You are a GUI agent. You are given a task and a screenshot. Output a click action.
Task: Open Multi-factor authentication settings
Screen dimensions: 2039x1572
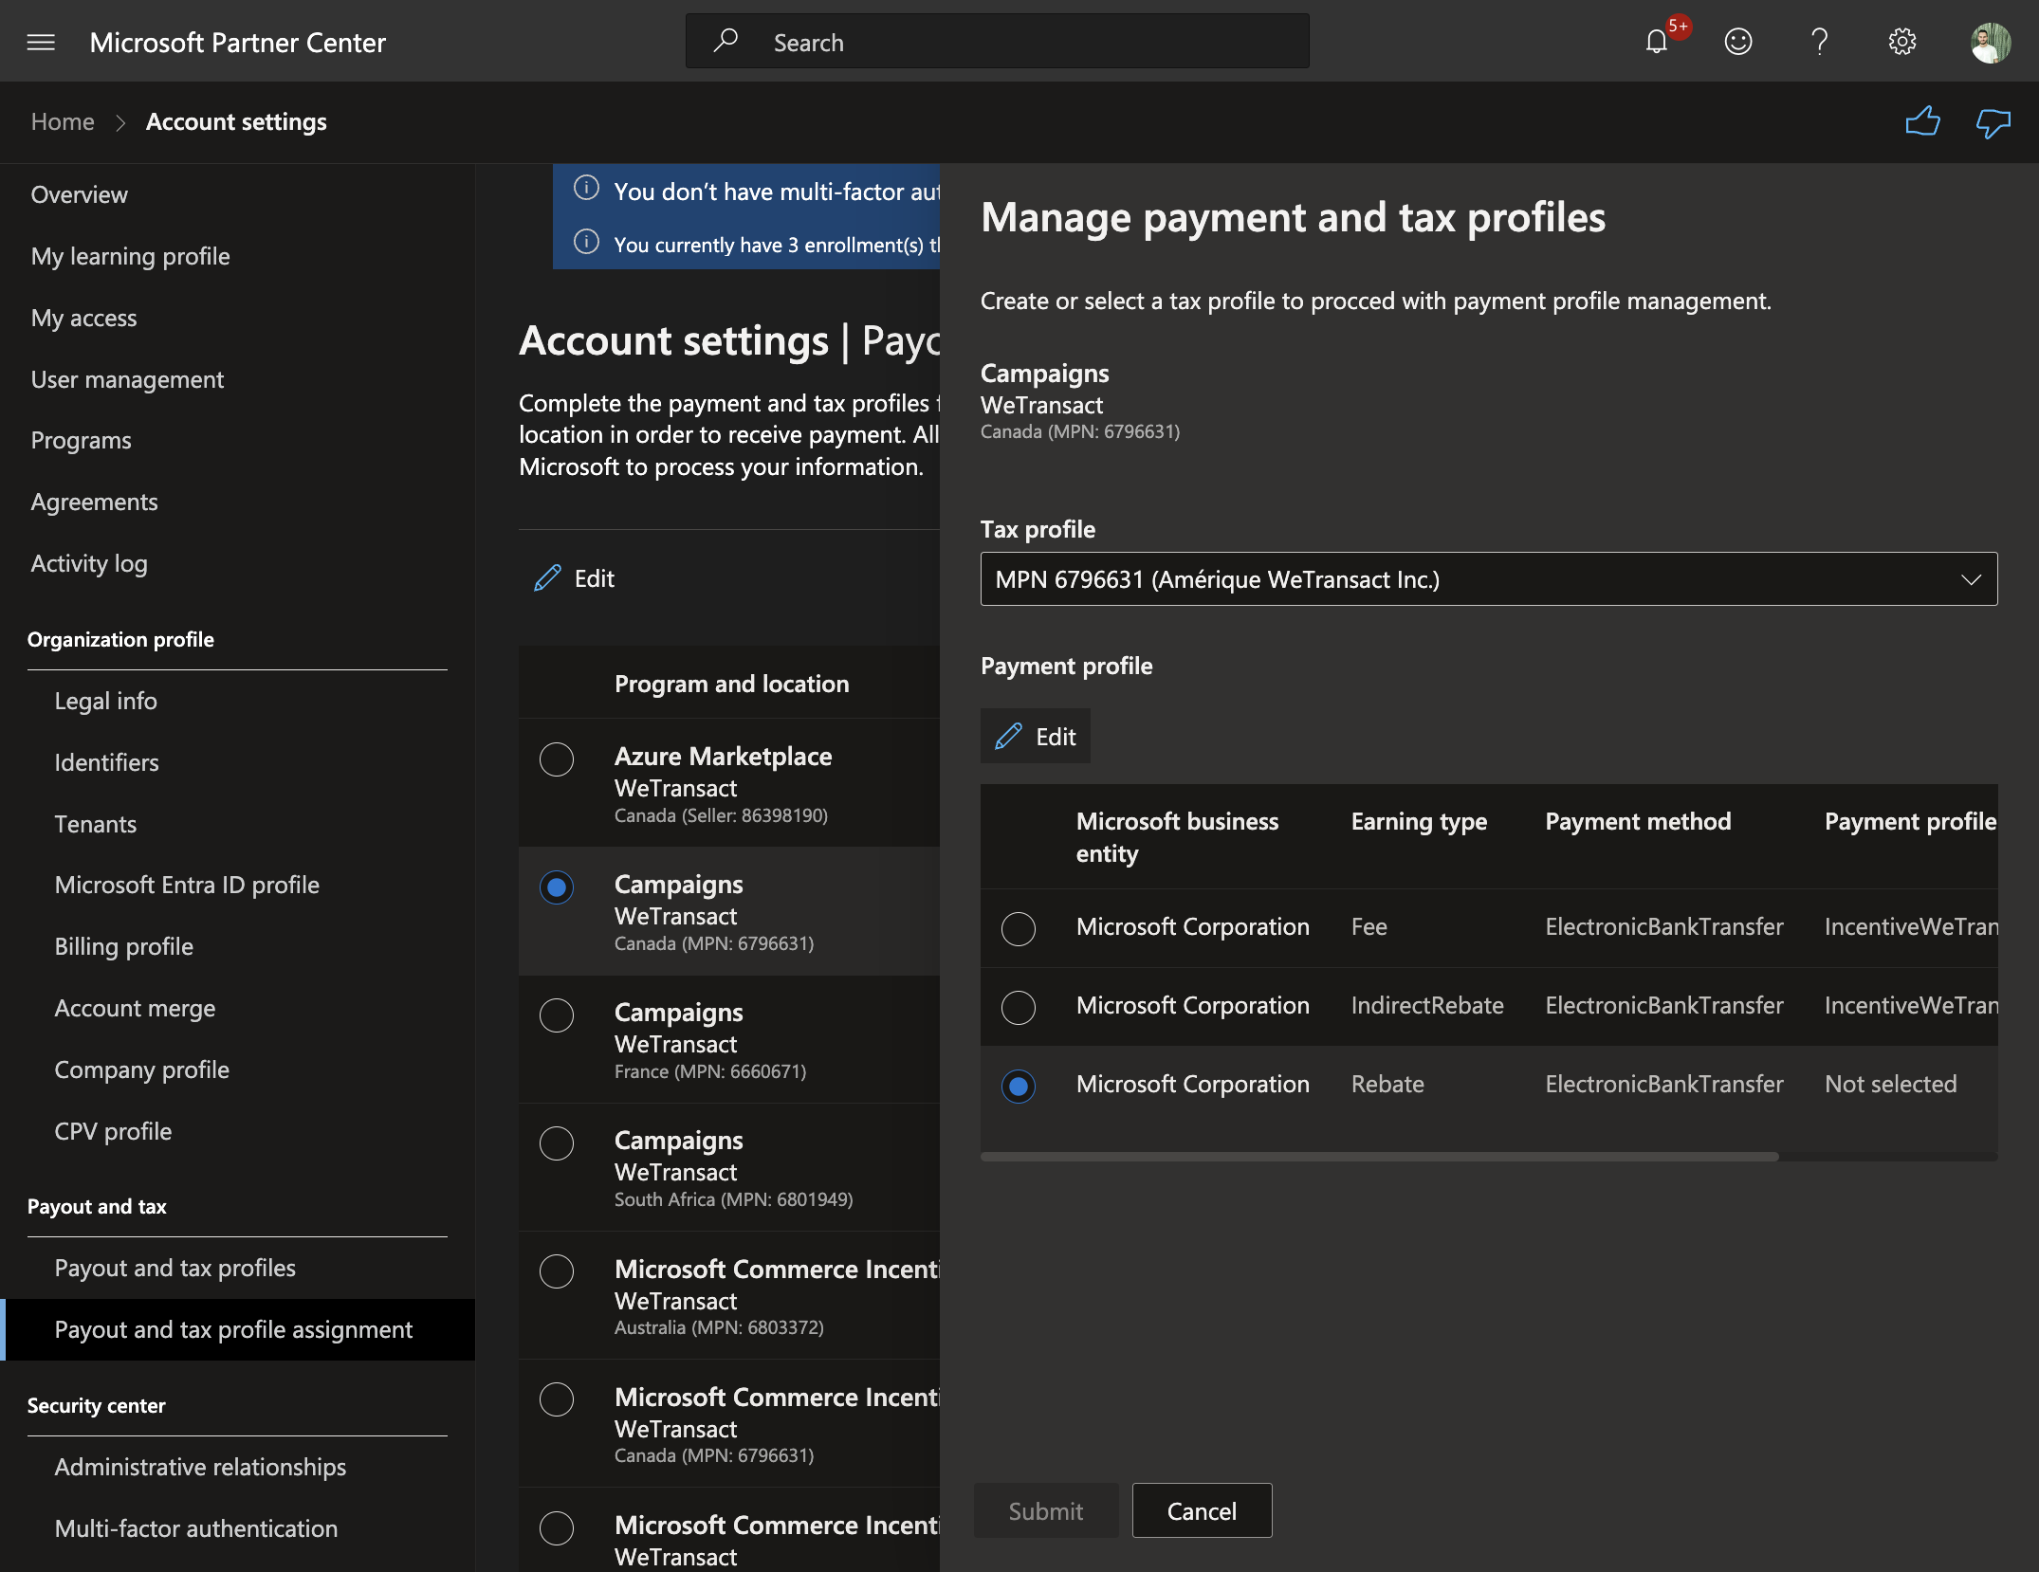[196, 1528]
